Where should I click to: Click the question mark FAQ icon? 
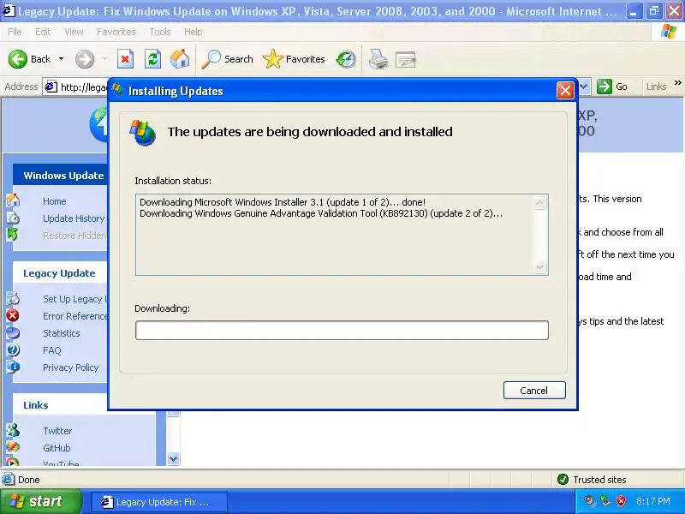click(x=13, y=350)
